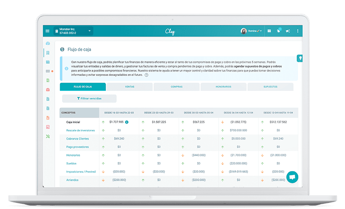Viewport: 345px width, 209px height.
Task: Click the down arrow beside ($440.000)
Action: 182,155
